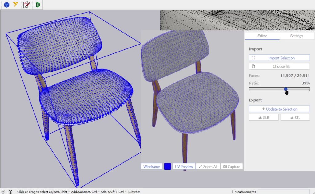The height and width of the screenshot is (194, 315).
Task: Click the Ratio slider handle
Action: [285, 89]
